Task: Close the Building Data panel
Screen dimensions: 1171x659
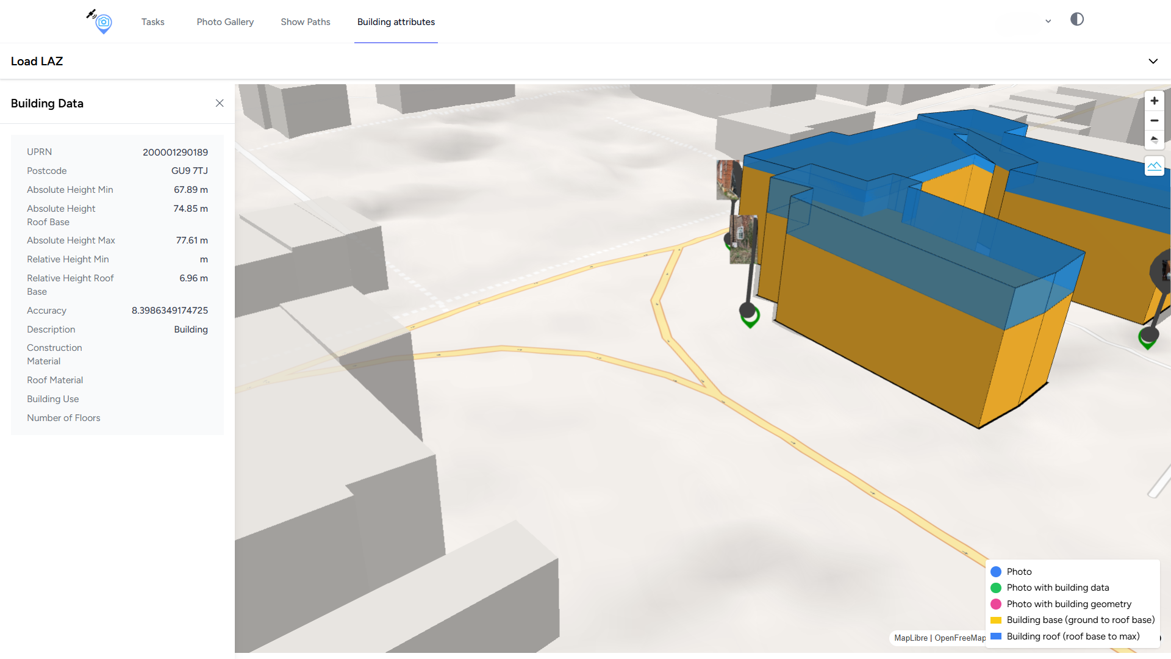Action: coord(220,103)
